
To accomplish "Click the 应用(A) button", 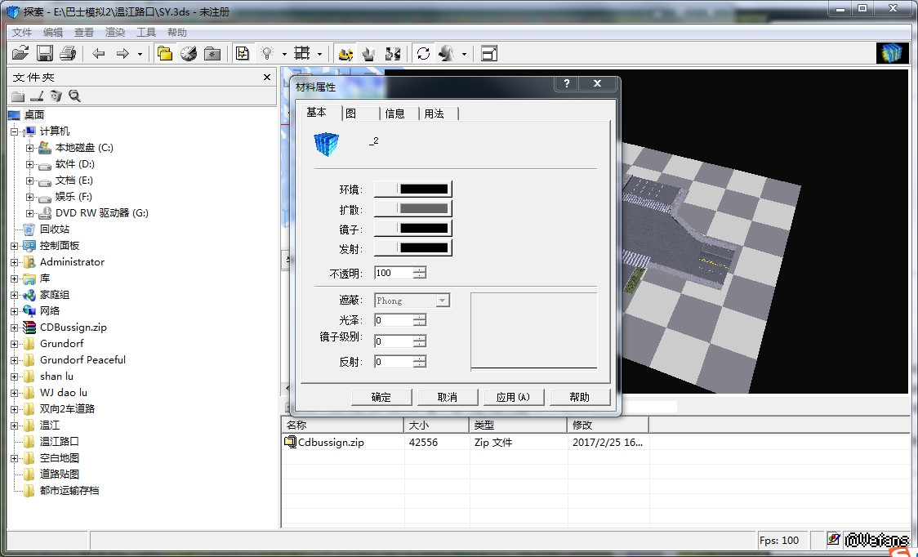I will pyautogui.click(x=513, y=397).
